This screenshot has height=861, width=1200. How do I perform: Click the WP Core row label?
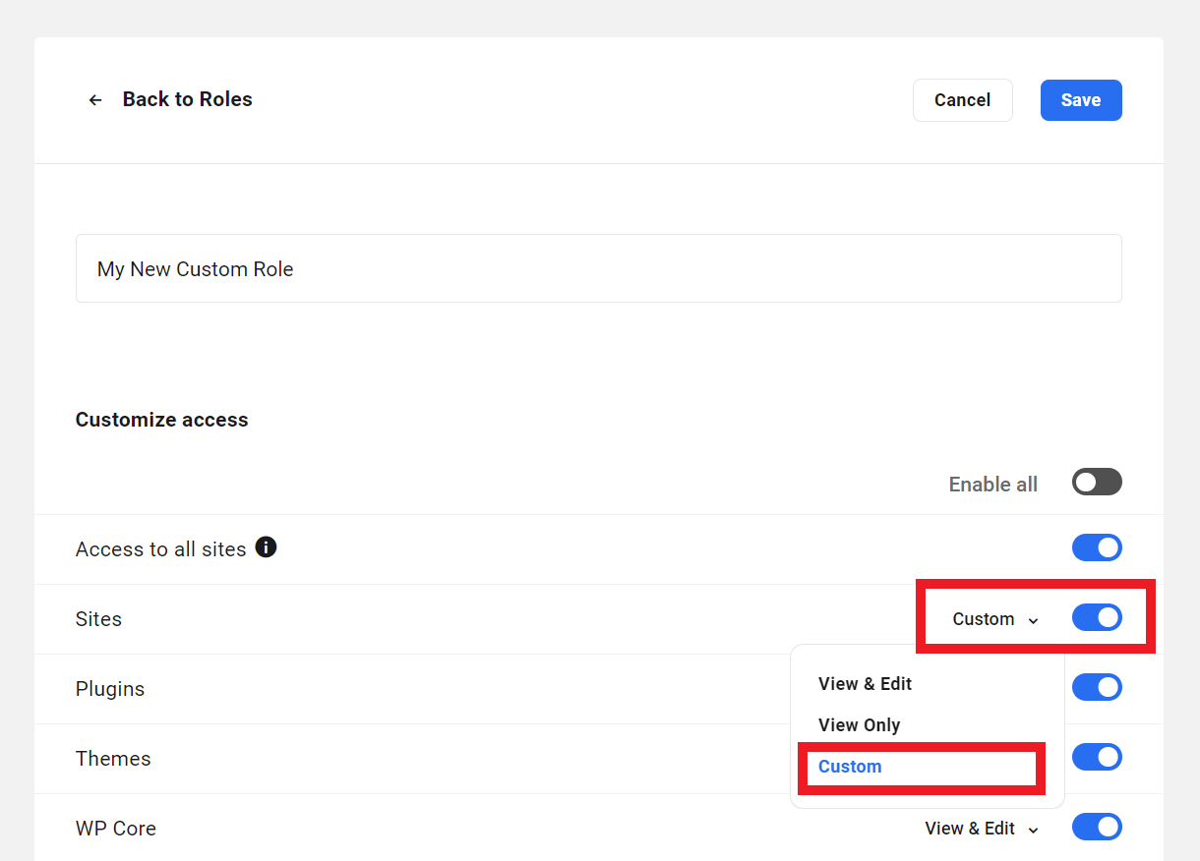[x=116, y=829]
